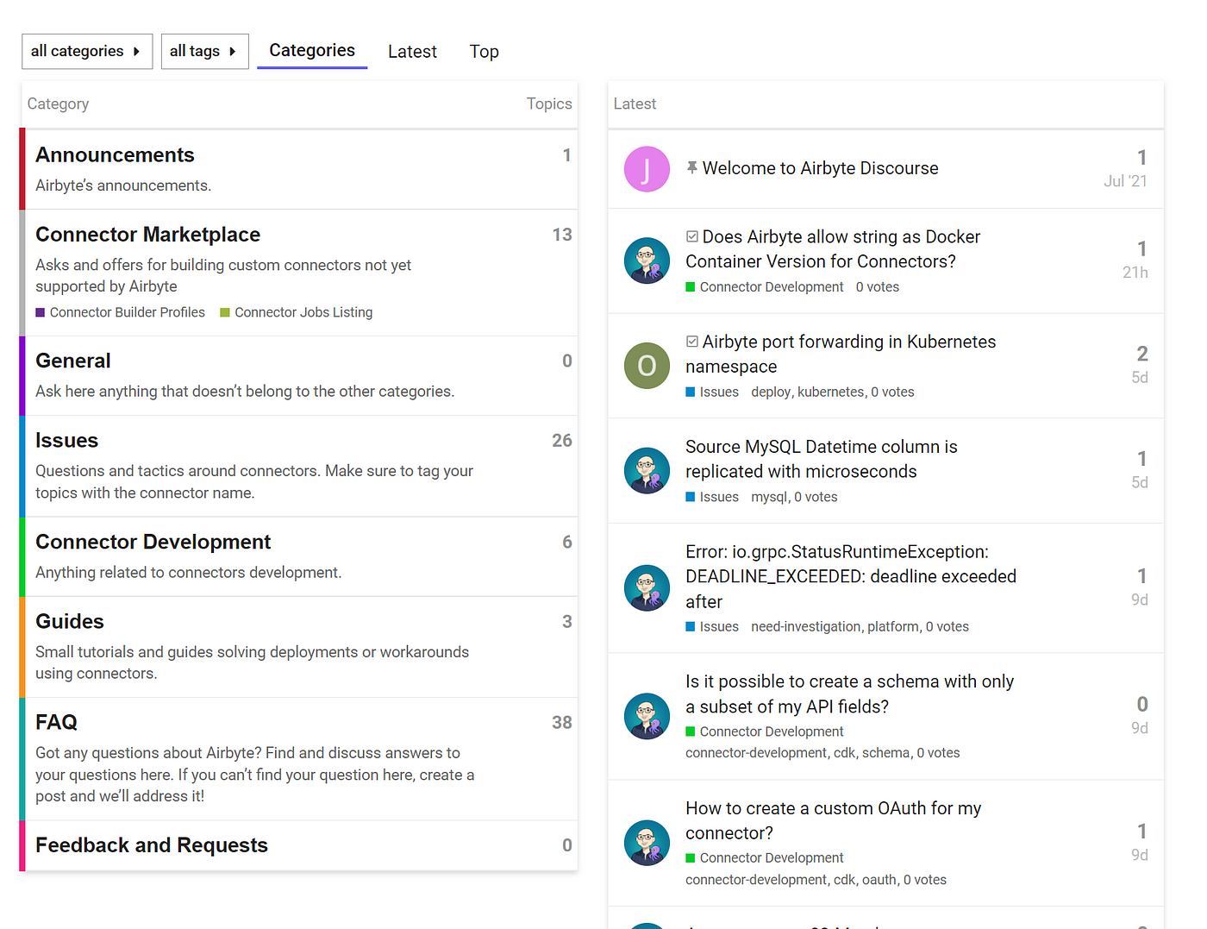1207x929 pixels.
Task: Click the oauth tag
Action: [x=879, y=880]
